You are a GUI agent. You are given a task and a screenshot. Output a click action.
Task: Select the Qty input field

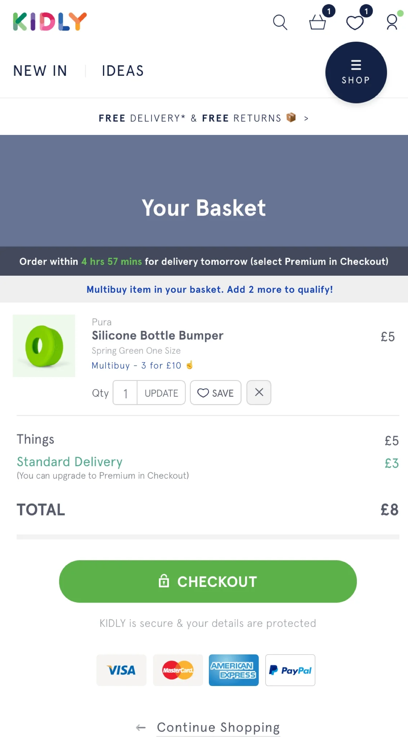point(125,393)
